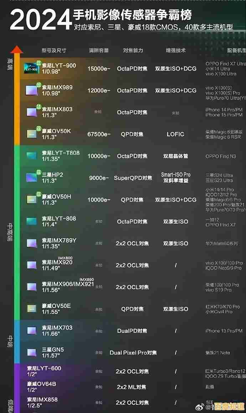
Task: Click the large 2024 heading
Action: coord(41,20)
